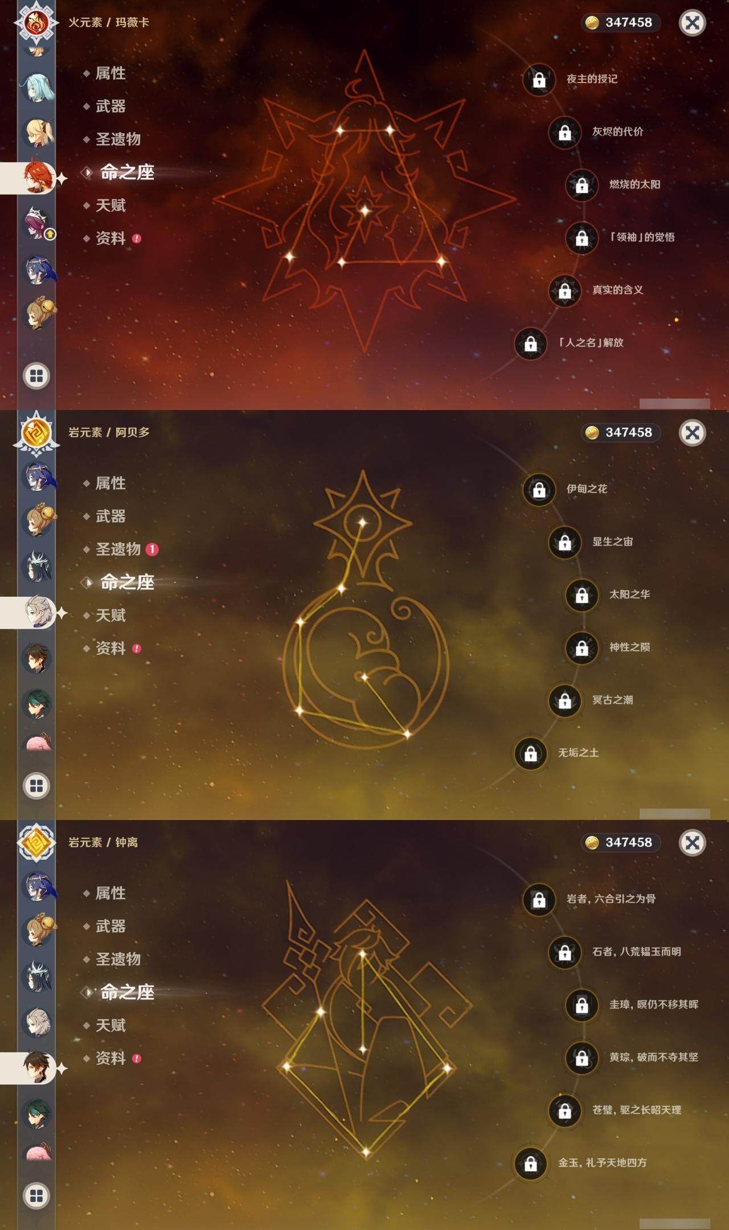The width and height of the screenshot is (729, 1230).
Task: Open 属性 tab in 玛薇卡 panel
Action: coord(110,73)
